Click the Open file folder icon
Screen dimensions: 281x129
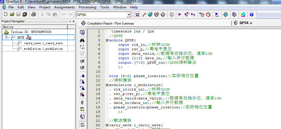12,15
